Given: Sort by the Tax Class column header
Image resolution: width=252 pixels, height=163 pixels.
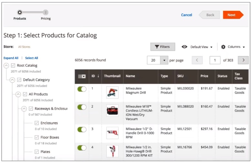Looking at the screenshot, I should click(x=238, y=76).
